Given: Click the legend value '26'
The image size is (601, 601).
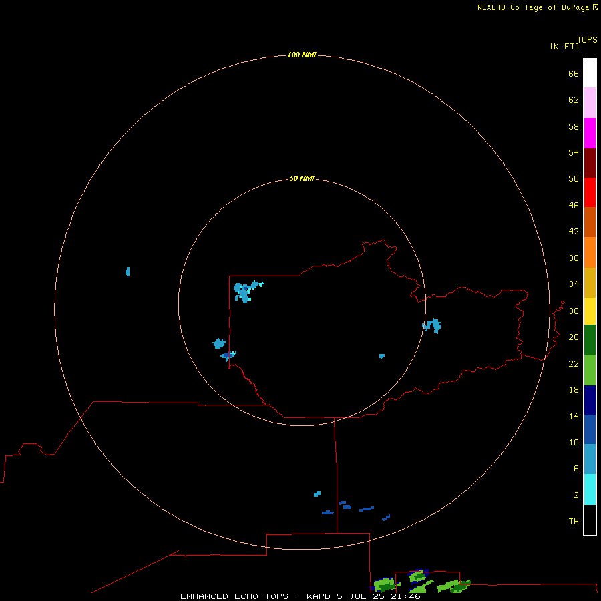Looking at the screenshot, I should 574,337.
